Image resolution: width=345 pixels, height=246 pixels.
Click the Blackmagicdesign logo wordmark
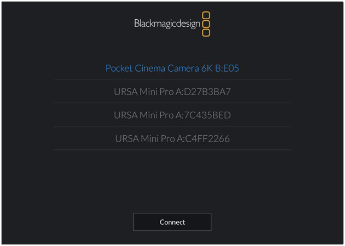point(167,24)
